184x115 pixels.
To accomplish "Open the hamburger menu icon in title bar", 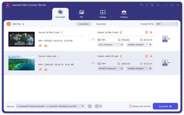I will click(x=158, y=5).
